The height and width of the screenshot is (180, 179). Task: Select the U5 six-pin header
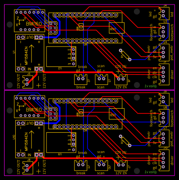53,28
